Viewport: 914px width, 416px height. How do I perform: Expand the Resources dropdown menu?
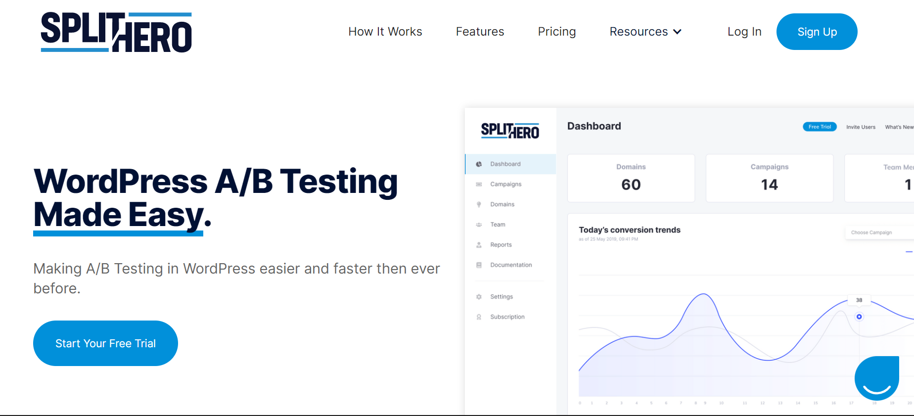tap(645, 32)
